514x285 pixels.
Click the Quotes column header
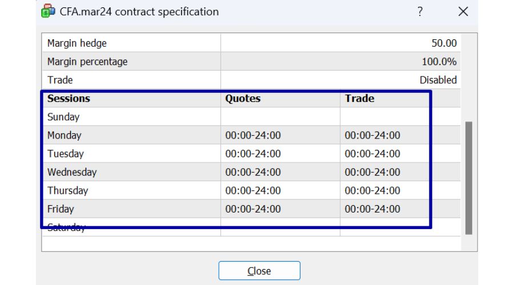(243, 99)
